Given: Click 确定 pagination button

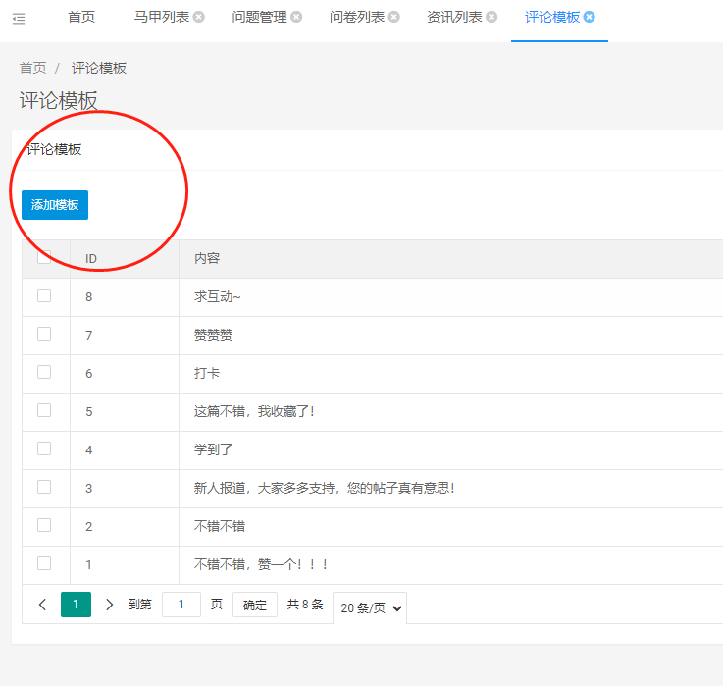Looking at the screenshot, I should point(255,605).
